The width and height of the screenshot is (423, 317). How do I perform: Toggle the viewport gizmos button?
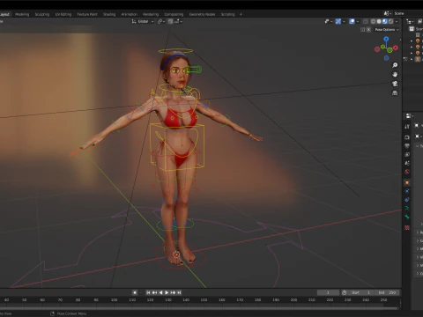338,21
